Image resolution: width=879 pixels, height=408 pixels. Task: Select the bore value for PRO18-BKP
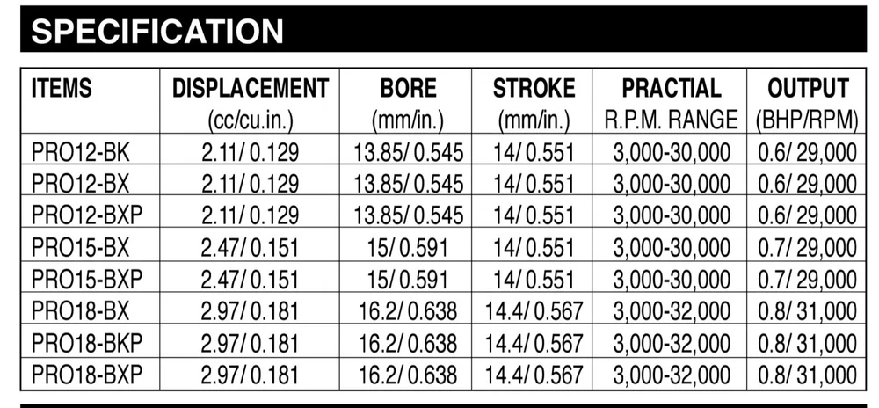tap(408, 342)
